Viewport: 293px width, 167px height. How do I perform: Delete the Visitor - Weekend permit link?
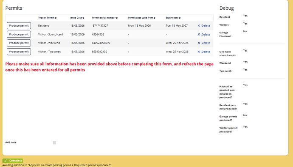point(206,43)
